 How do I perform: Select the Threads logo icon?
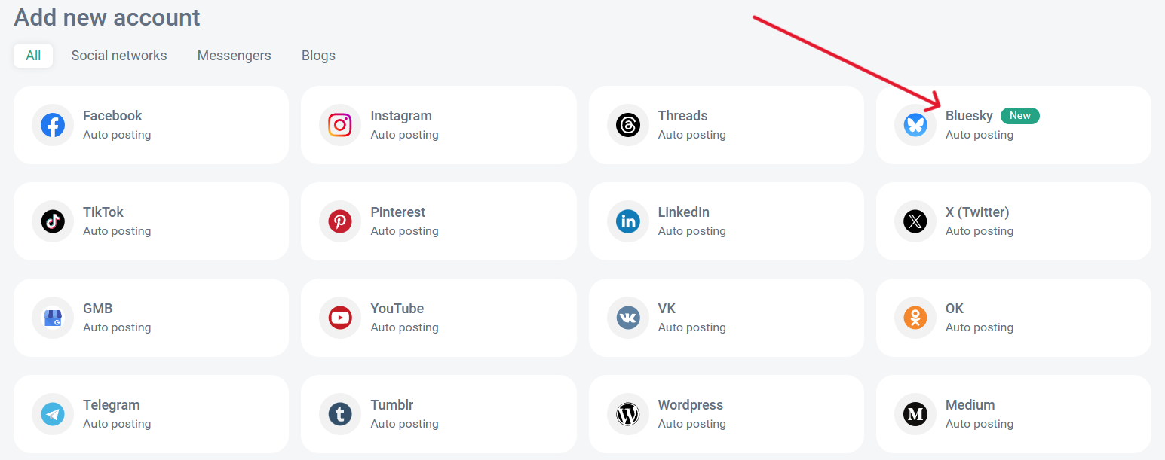click(627, 125)
